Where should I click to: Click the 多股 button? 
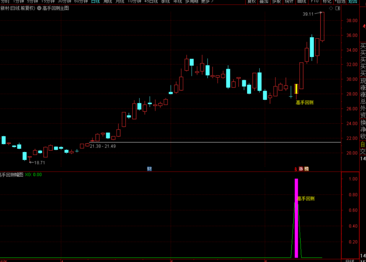276,1
